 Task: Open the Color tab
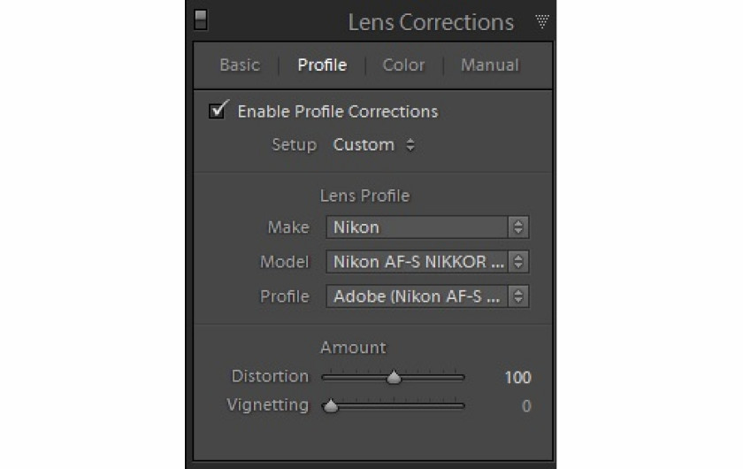click(403, 65)
